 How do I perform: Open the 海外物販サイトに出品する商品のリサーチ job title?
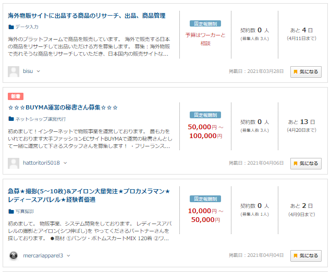[87, 16]
